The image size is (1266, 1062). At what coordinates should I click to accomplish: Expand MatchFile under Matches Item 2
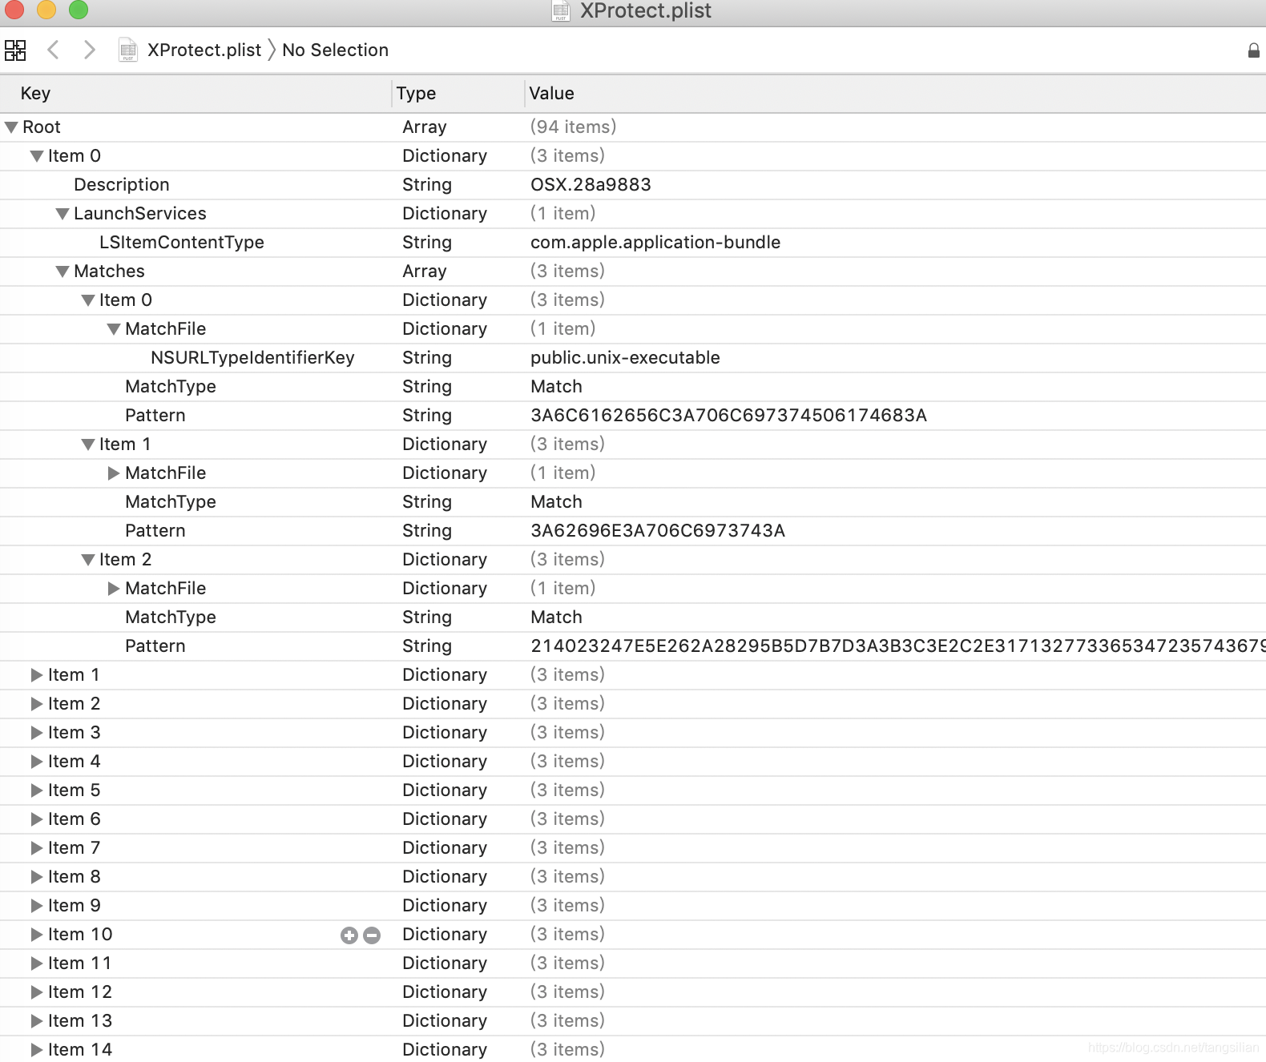click(114, 589)
